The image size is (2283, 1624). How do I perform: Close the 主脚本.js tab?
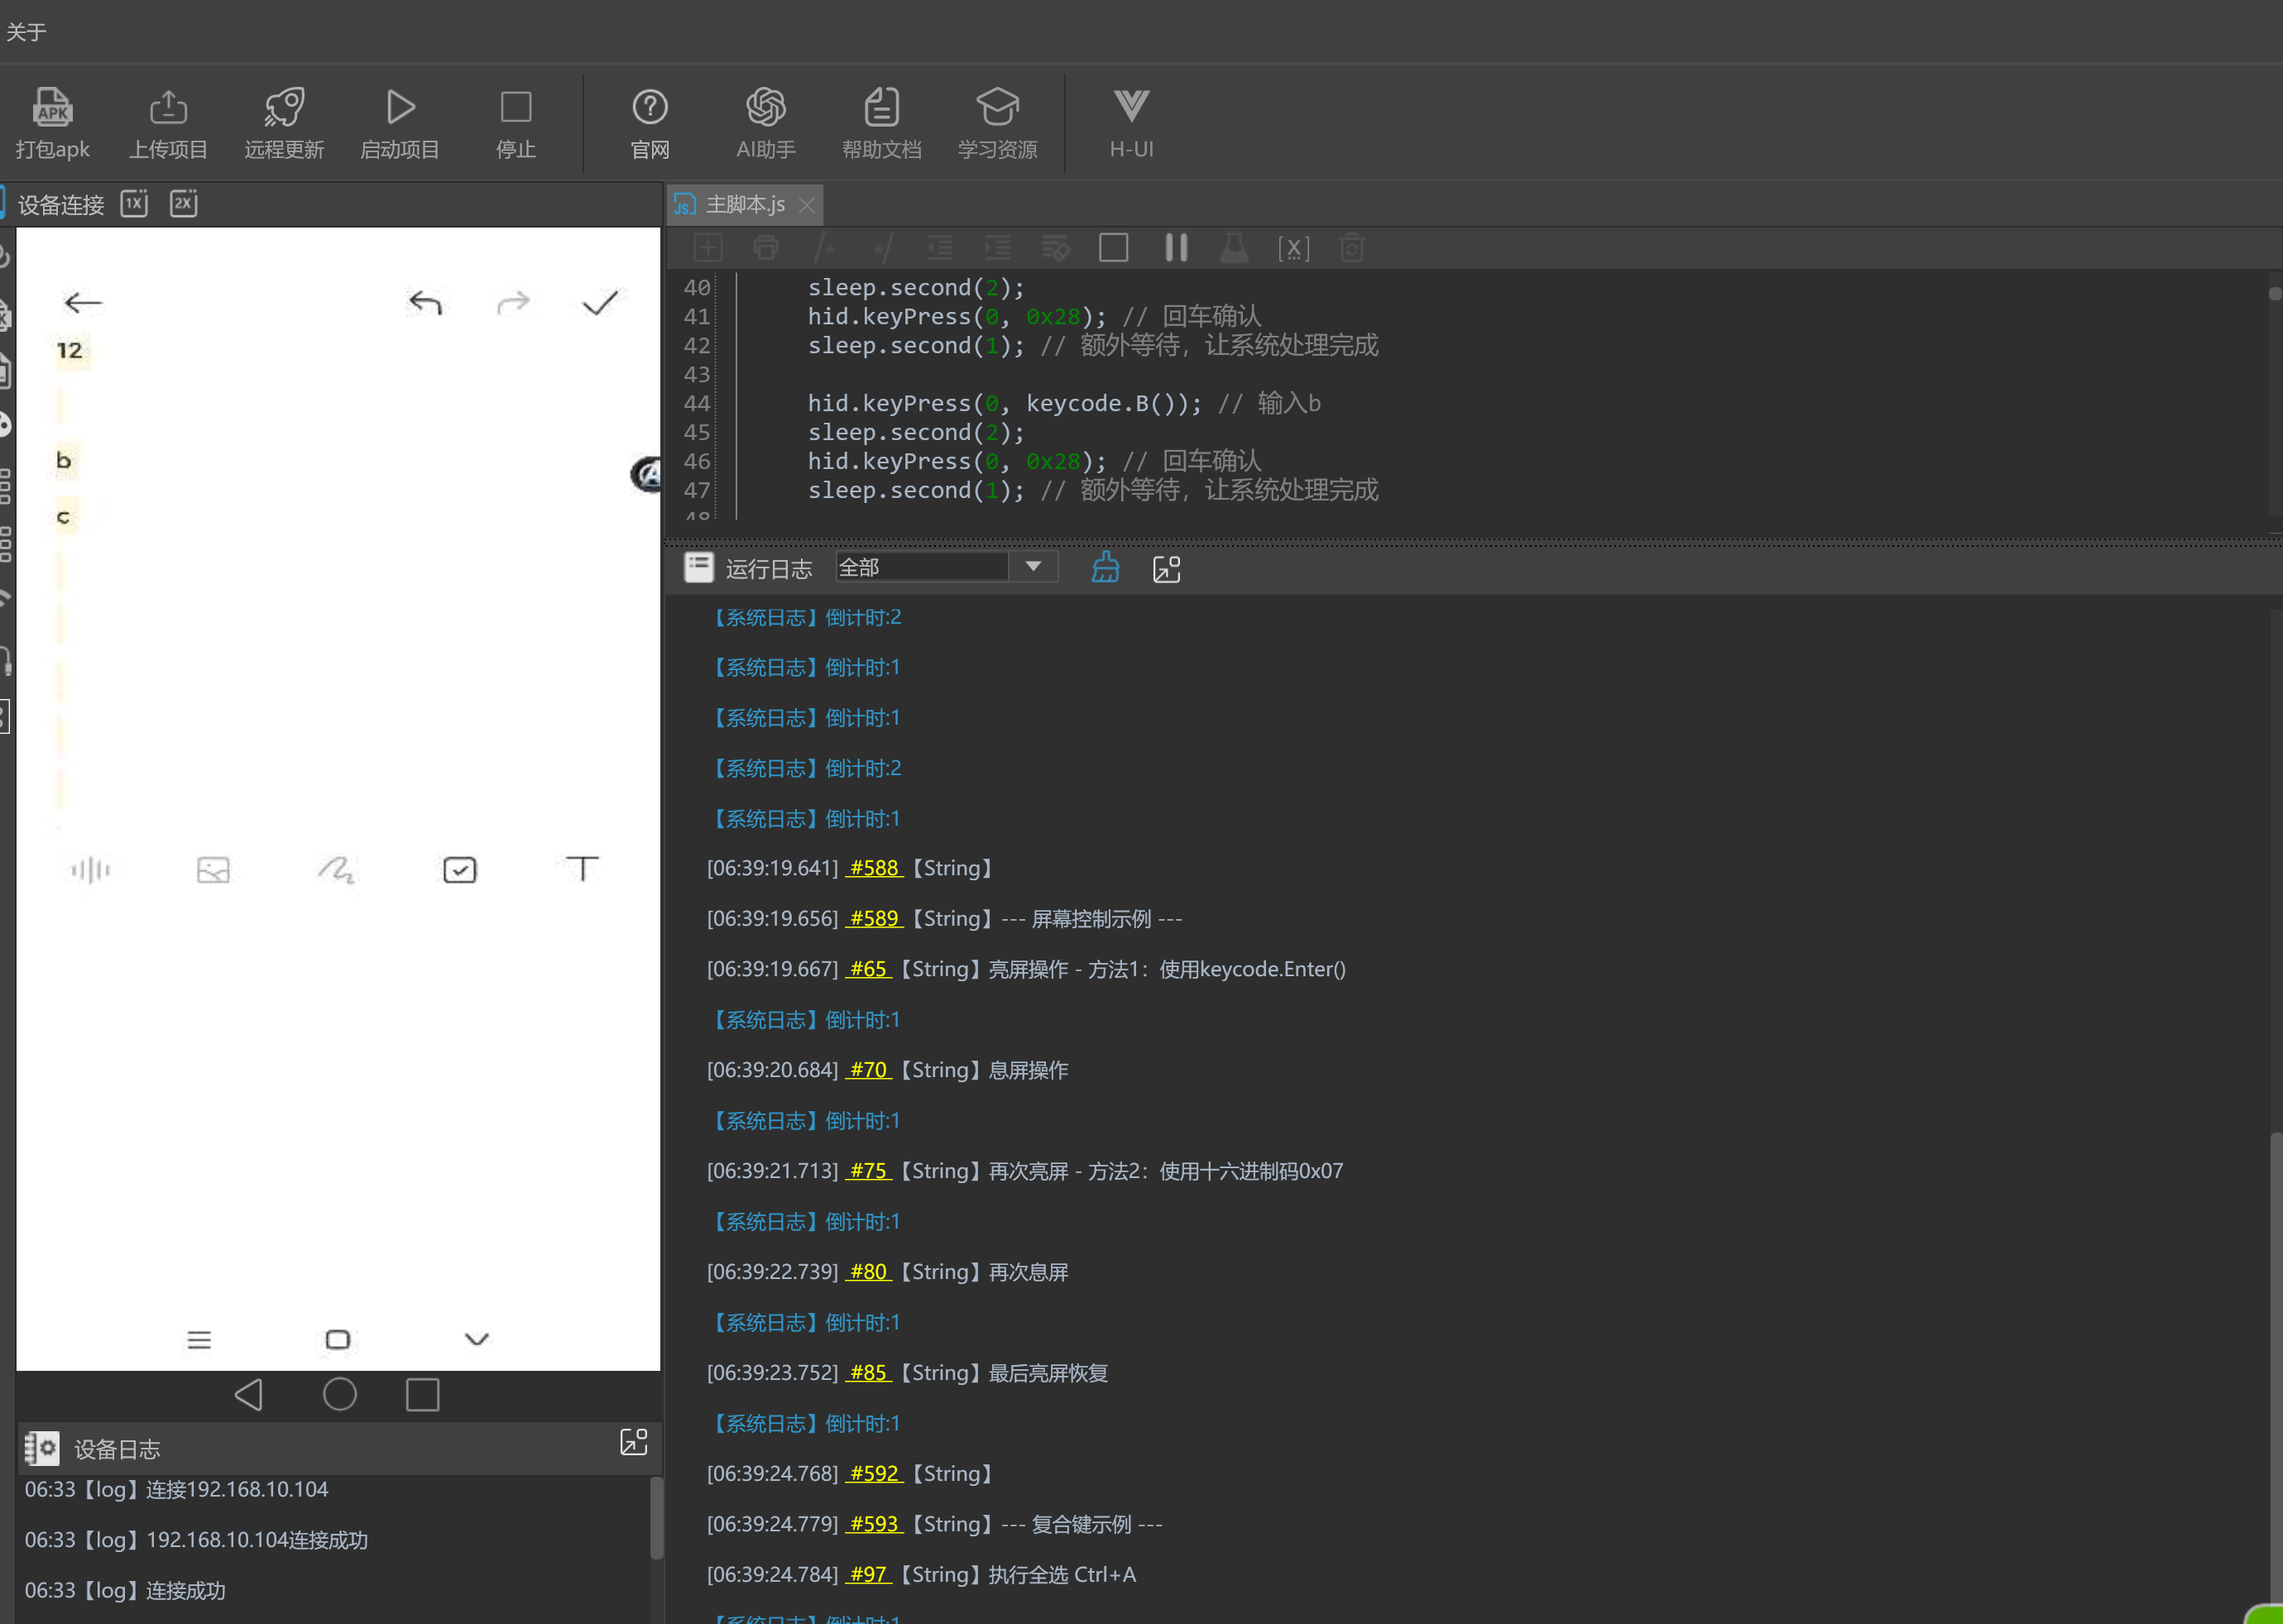[807, 205]
